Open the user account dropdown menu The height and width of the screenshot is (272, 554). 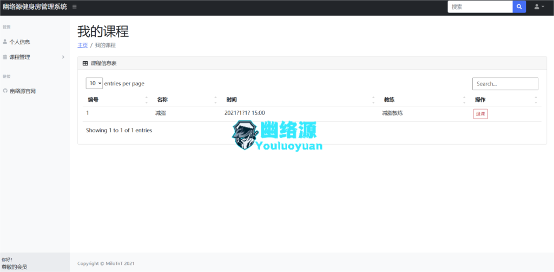(x=539, y=6)
